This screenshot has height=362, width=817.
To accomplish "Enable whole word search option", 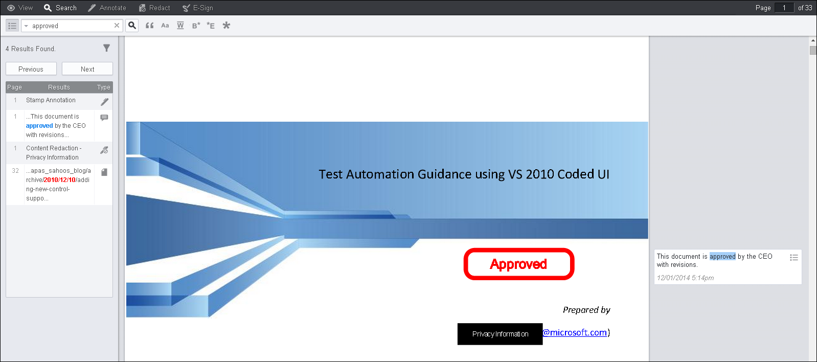I will [x=180, y=26].
